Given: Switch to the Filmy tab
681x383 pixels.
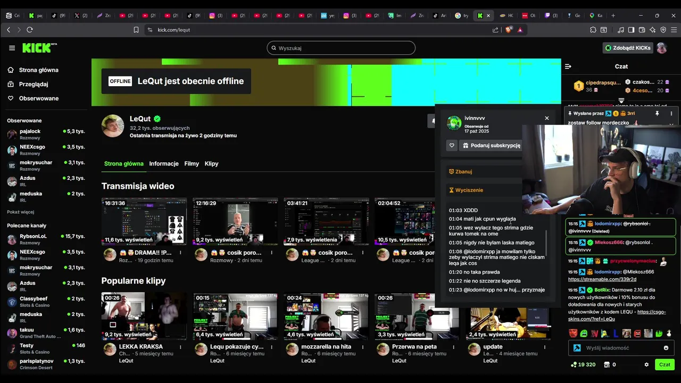Looking at the screenshot, I should click(192, 164).
